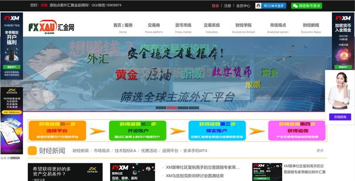Click the 原油 word in banner
Viewport: 355px width, 181px height.
click(x=159, y=74)
